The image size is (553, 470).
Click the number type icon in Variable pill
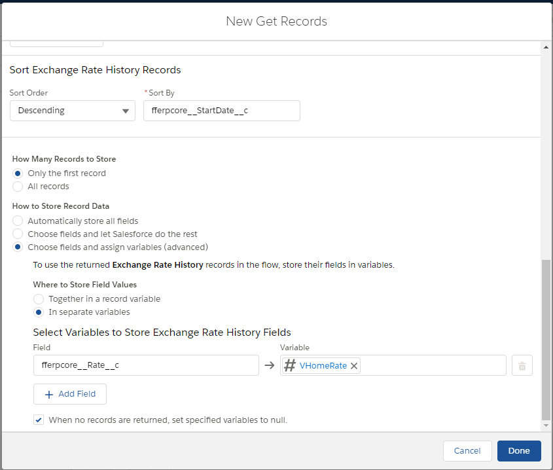290,366
